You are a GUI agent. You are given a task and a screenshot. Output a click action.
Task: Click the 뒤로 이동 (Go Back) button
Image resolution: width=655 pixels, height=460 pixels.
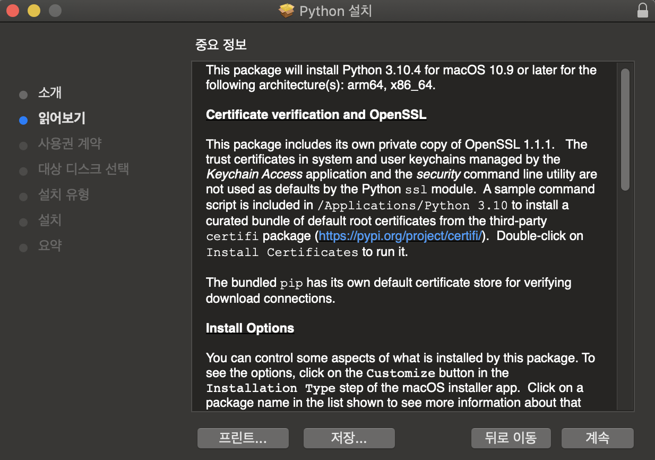pyautogui.click(x=511, y=438)
